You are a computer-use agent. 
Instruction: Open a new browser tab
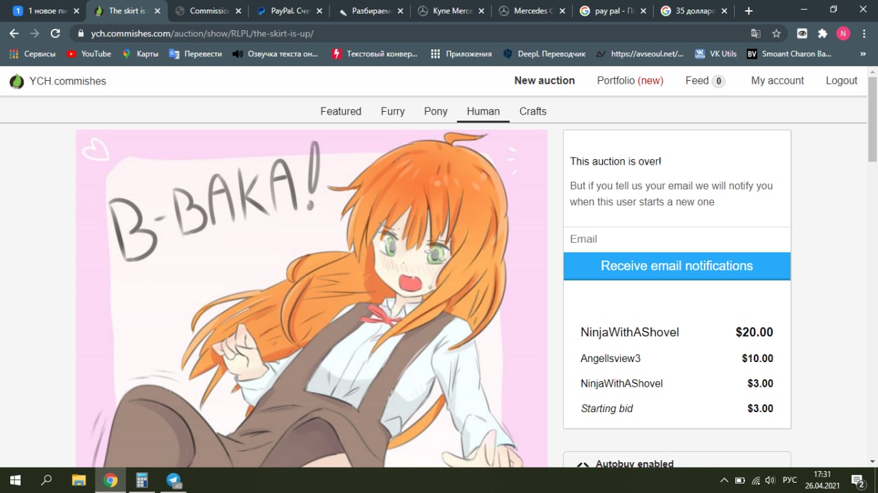pos(748,11)
